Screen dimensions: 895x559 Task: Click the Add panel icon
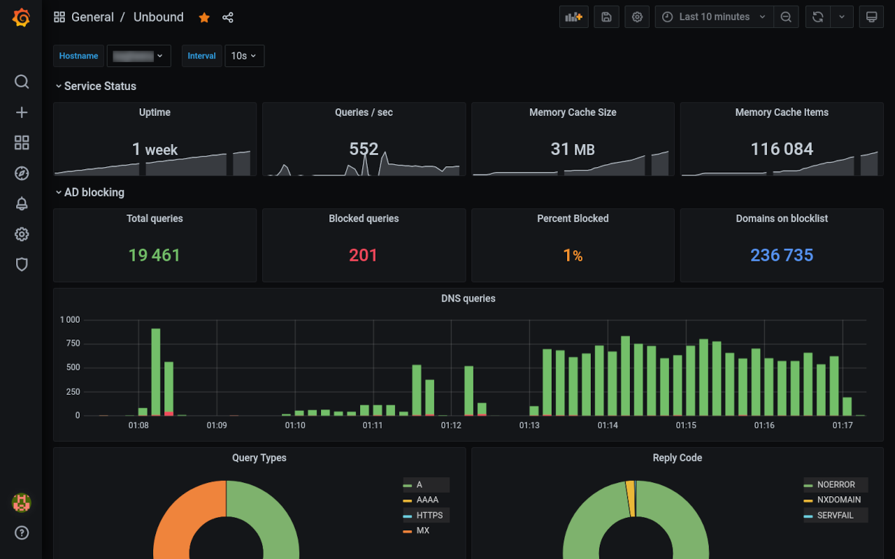coord(573,17)
